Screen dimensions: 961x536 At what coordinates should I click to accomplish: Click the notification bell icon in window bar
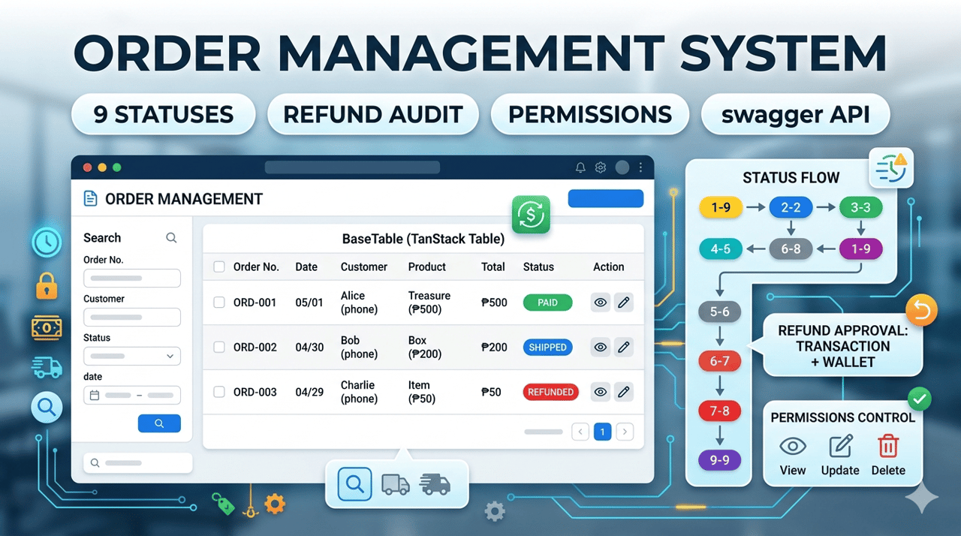click(x=580, y=167)
